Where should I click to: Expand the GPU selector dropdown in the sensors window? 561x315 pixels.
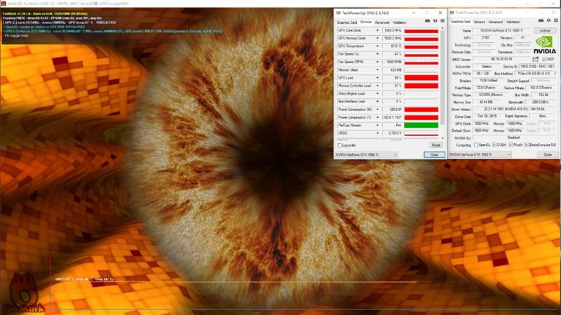pyautogui.click(x=394, y=154)
